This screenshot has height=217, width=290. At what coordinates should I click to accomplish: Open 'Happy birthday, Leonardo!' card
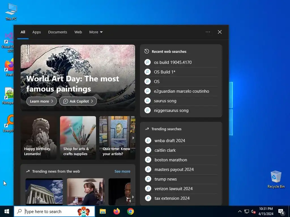[x=39, y=138]
